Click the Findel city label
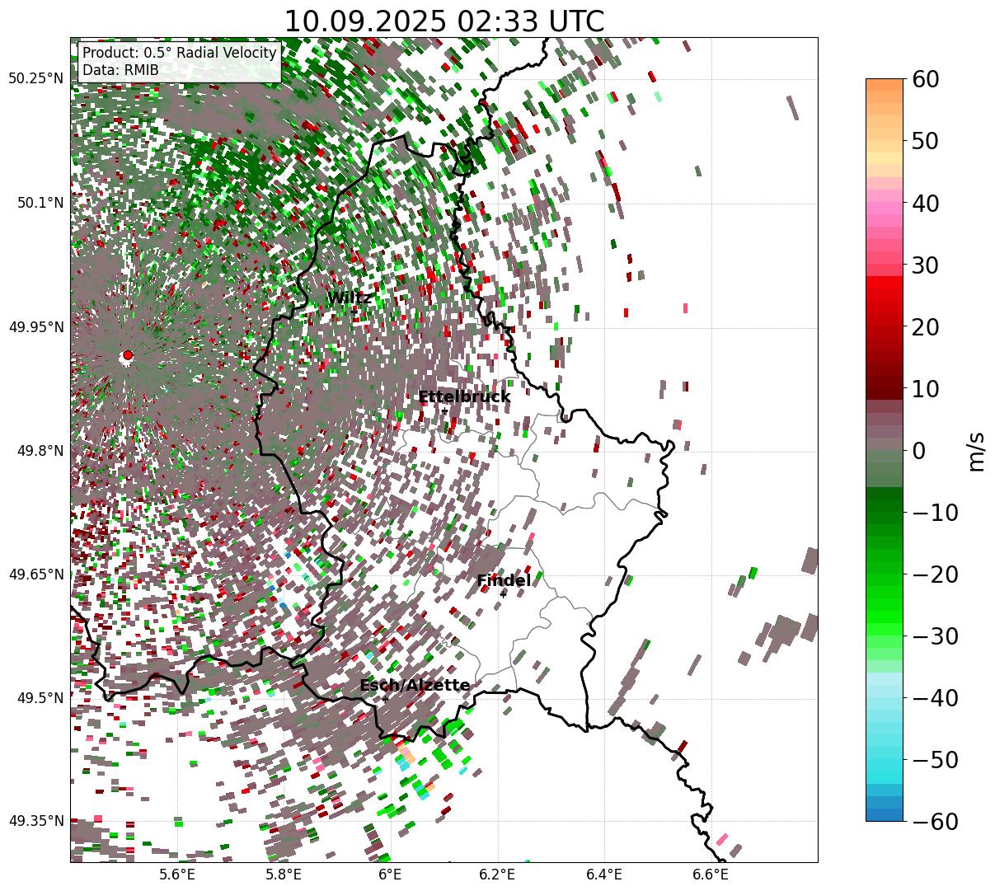This screenshot has height=891, width=995. (x=504, y=581)
